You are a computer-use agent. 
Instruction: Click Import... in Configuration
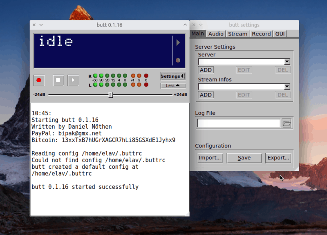[x=210, y=158]
